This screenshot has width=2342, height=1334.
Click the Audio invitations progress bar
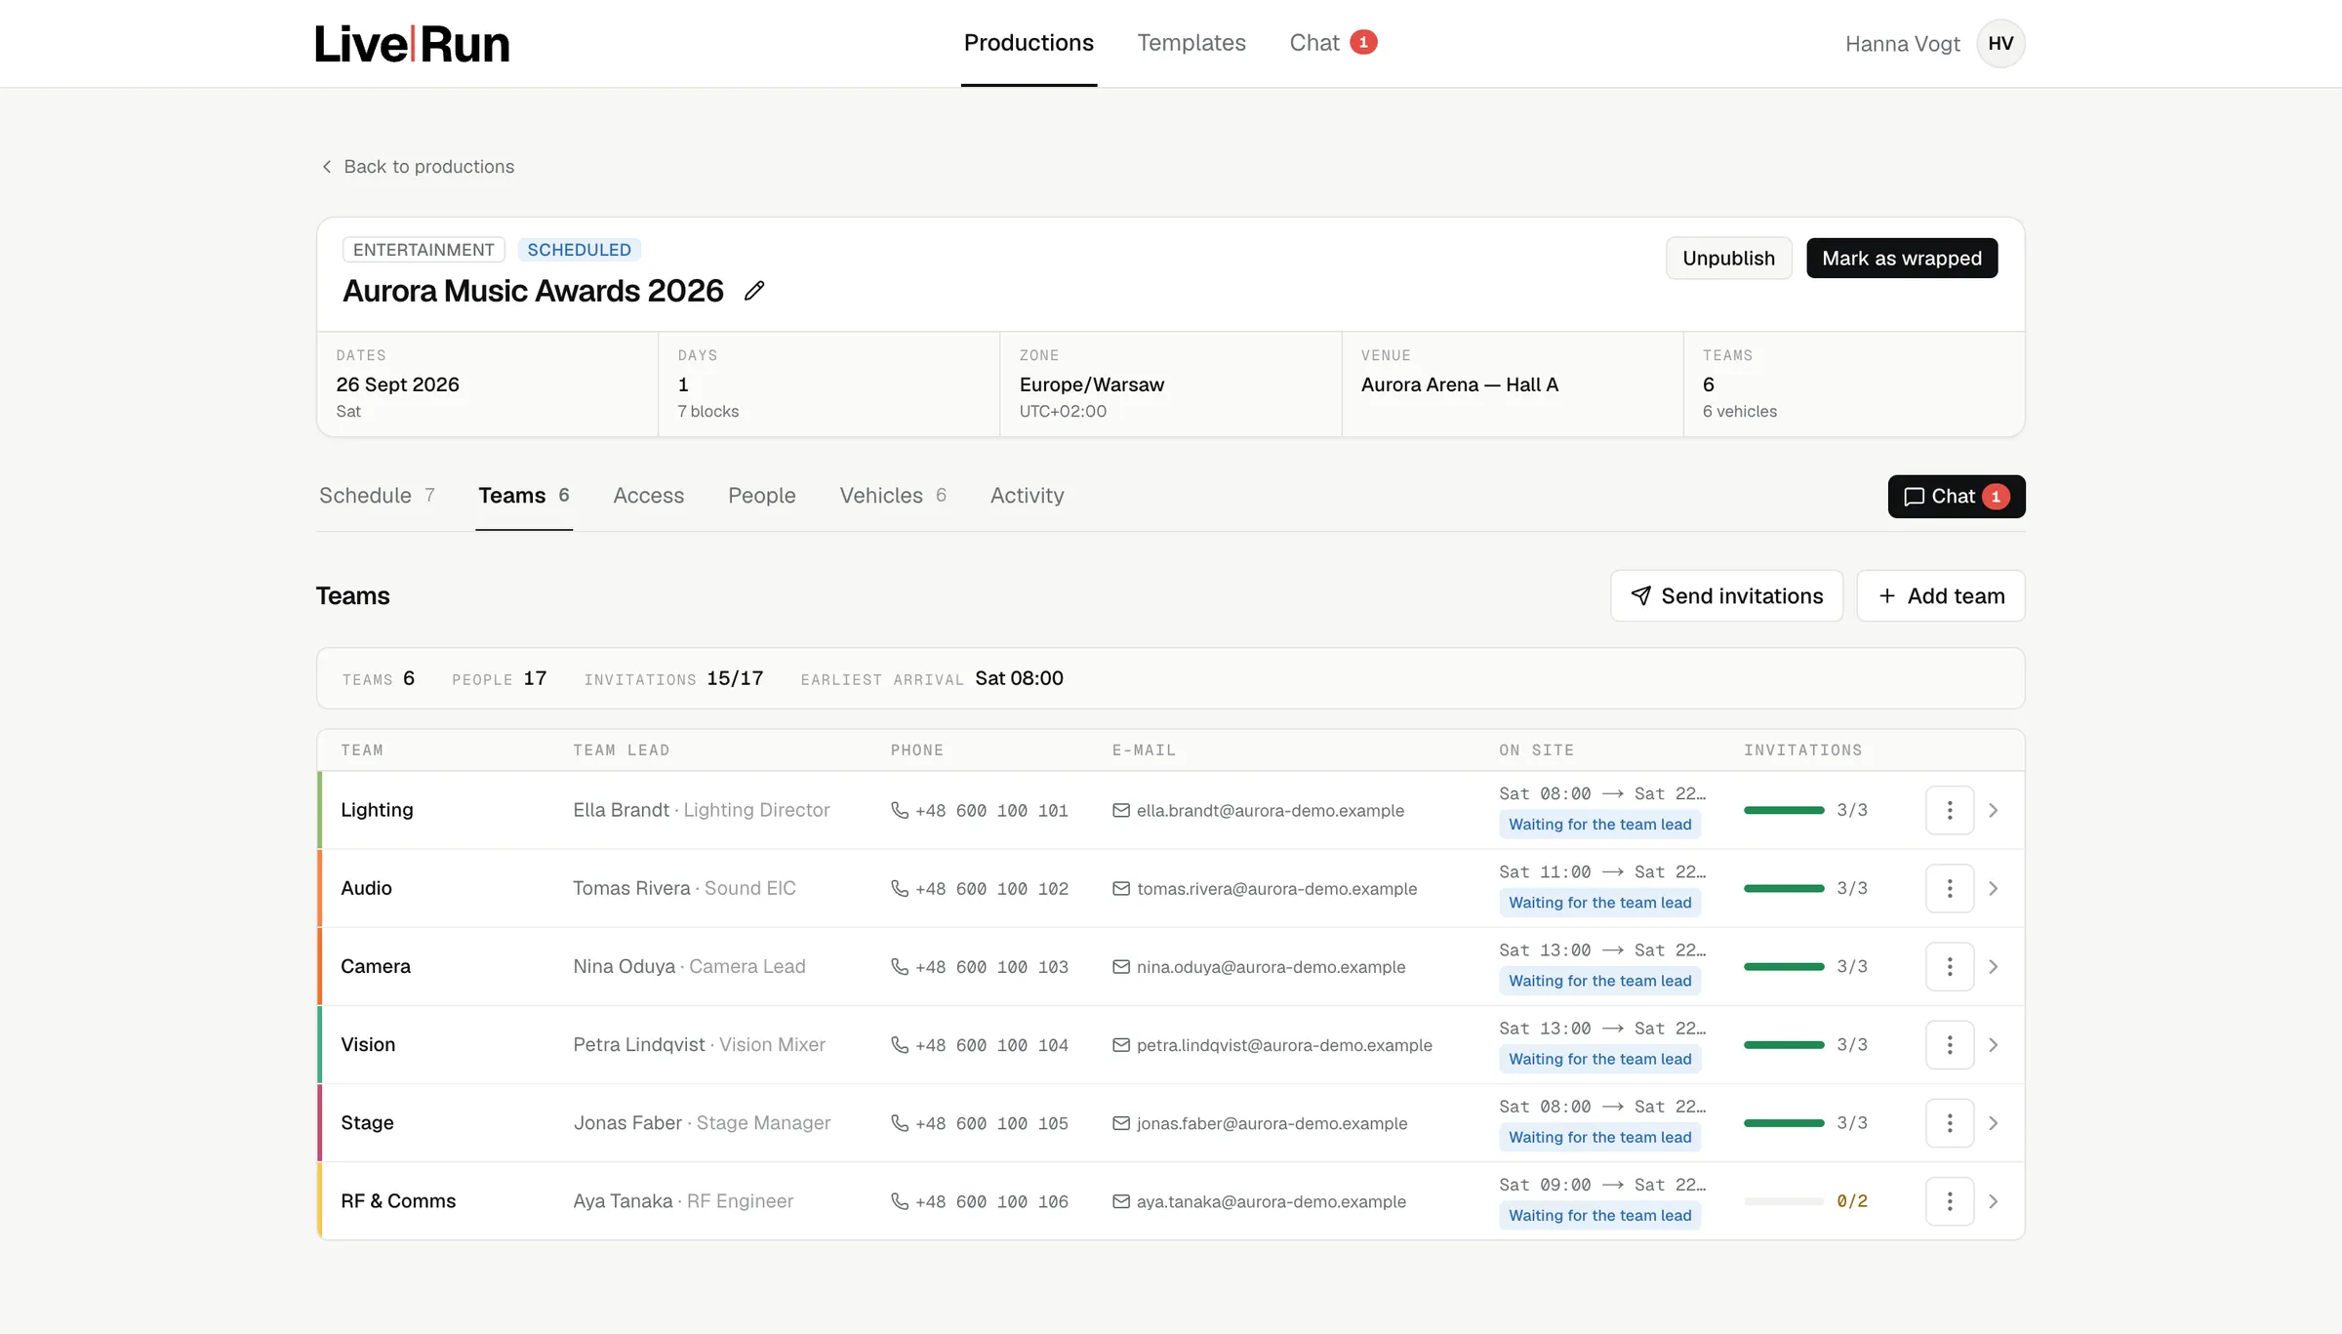[1784, 888]
